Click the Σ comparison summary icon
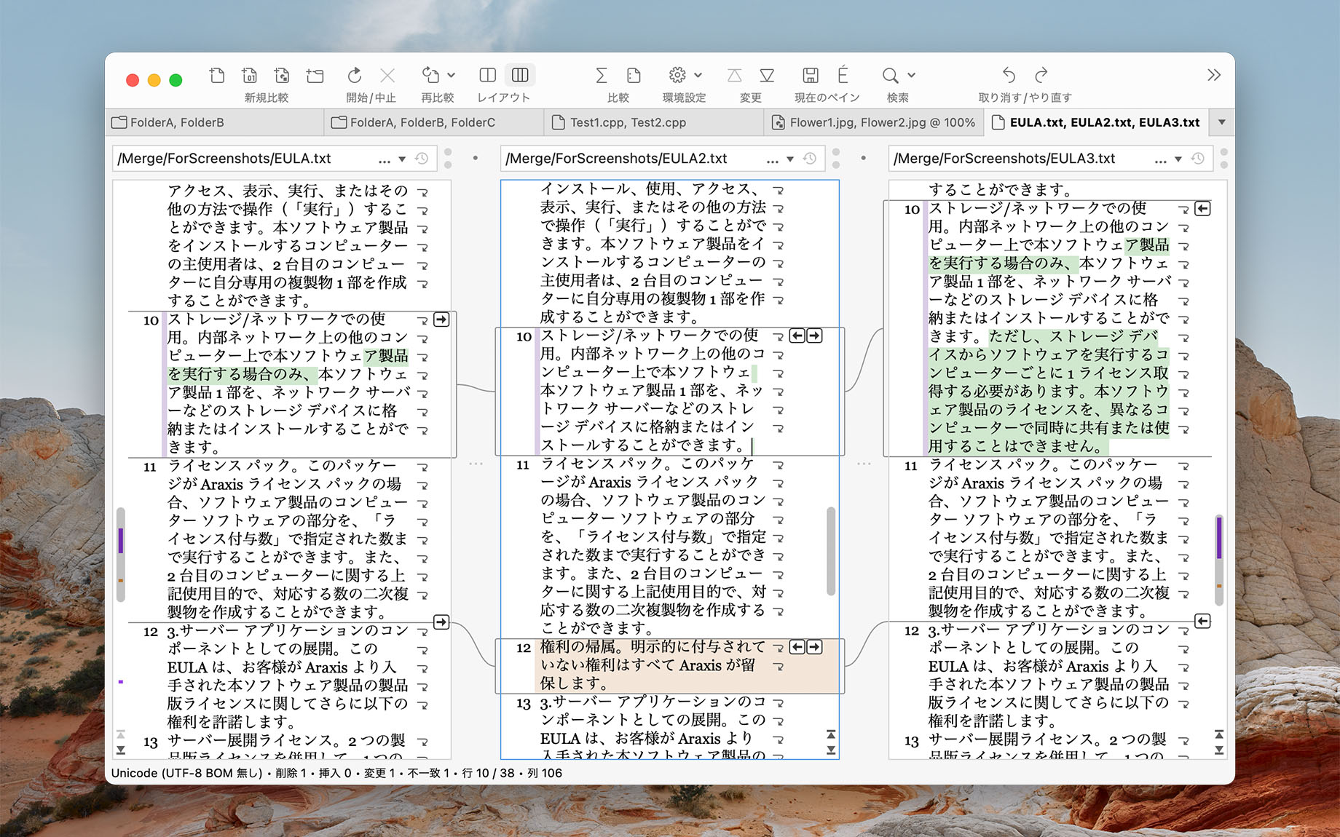Screen dimensions: 1340x837 (601, 74)
